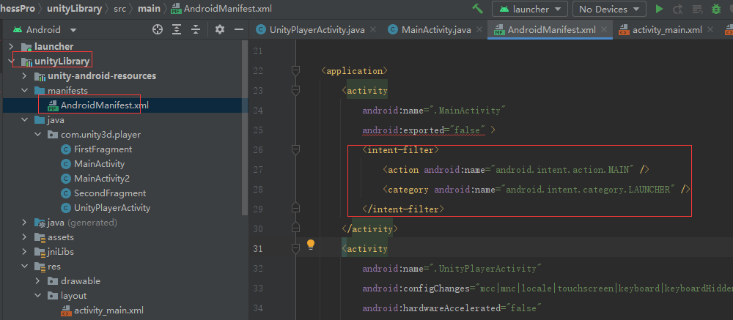Click unityLibrary in the breadcrumb path
This screenshot has height=320, width=733.
coord(75,9)
